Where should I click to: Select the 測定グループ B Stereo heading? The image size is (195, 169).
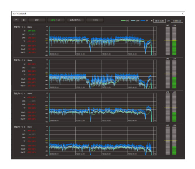pyautogui.click(x=23, y=60)
